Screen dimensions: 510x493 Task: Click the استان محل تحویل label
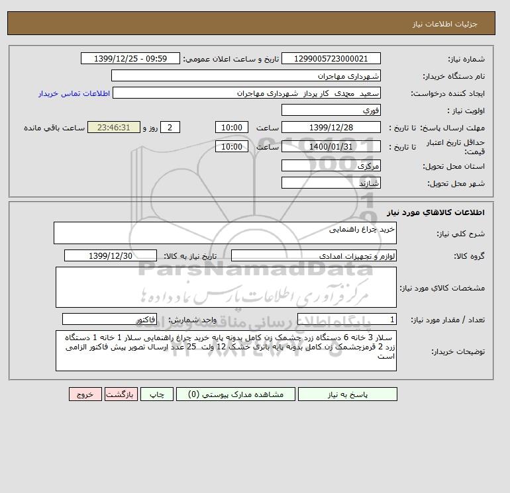(454, 166)
